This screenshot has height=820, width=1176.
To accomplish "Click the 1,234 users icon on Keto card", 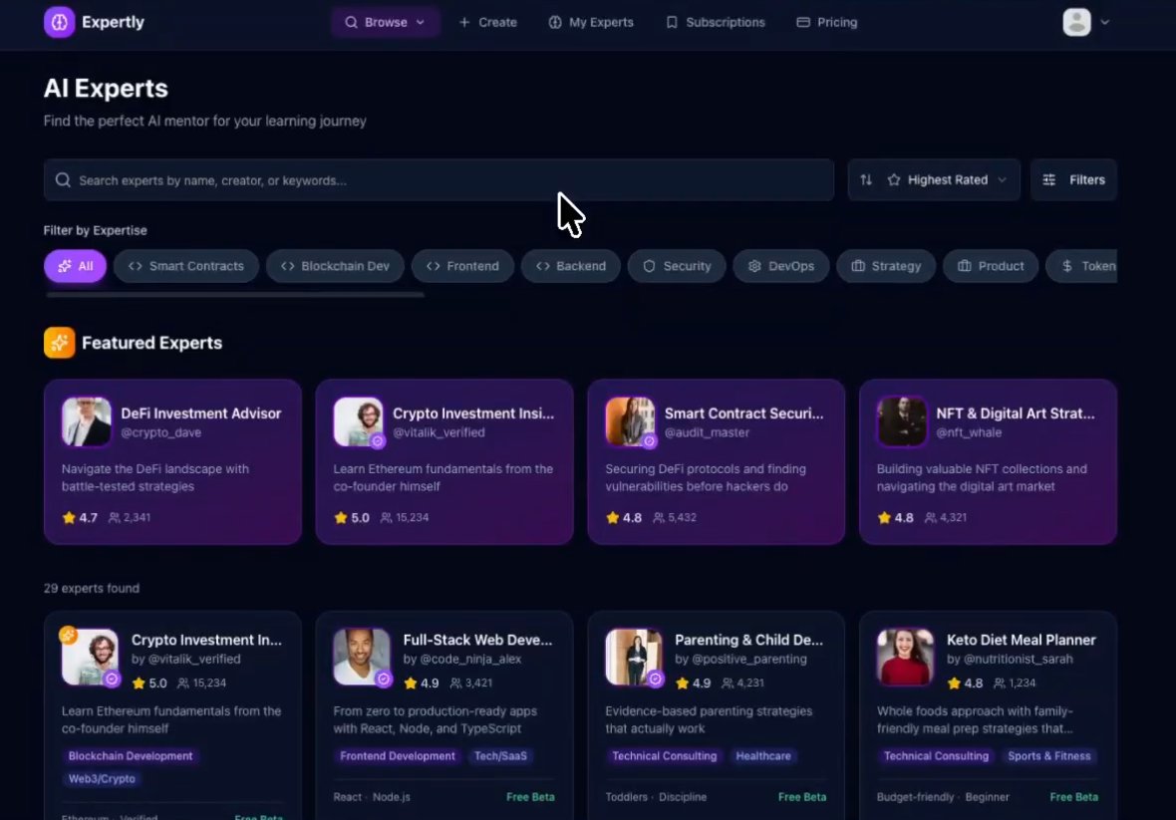I will coord(999,683).
